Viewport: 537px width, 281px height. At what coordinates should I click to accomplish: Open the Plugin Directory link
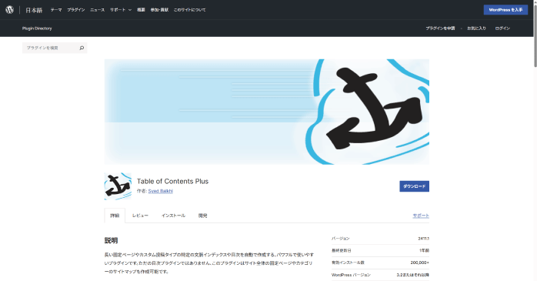pyautogui.click(x=37, y=28)
